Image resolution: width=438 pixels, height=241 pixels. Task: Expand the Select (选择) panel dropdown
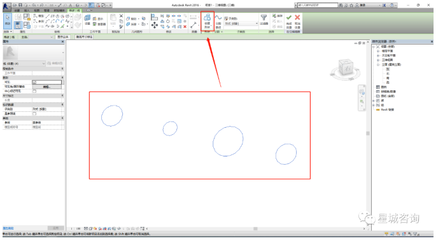point(8,32)
